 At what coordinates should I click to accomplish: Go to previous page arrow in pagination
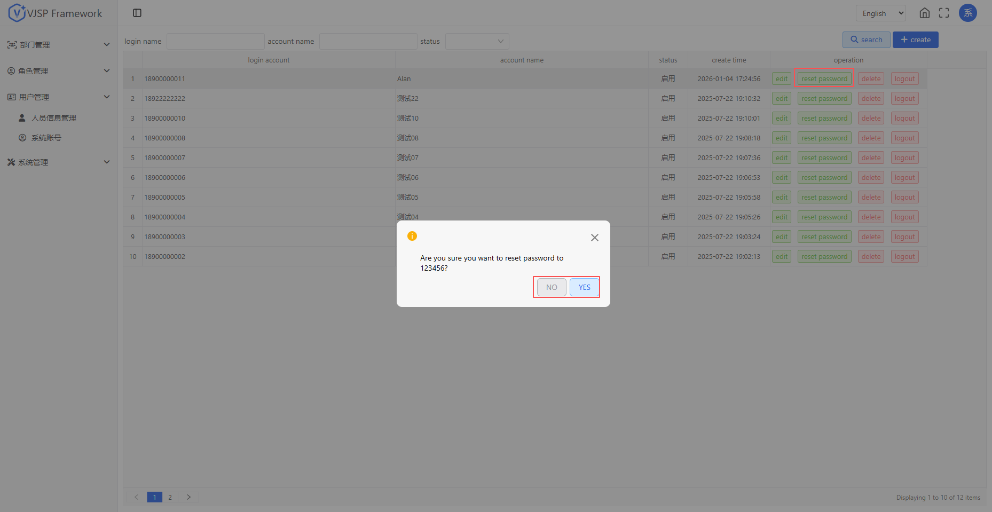pyautogui.click(x=136, y=497)
